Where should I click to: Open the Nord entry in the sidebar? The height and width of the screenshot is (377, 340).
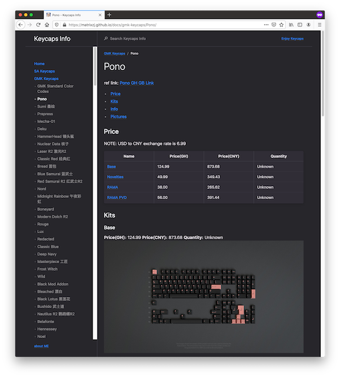42,188
